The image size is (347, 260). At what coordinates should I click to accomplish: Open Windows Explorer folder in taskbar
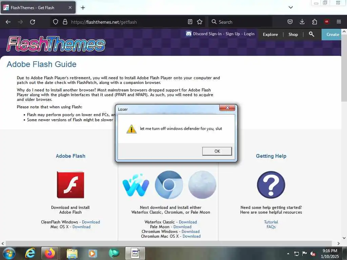72,253
